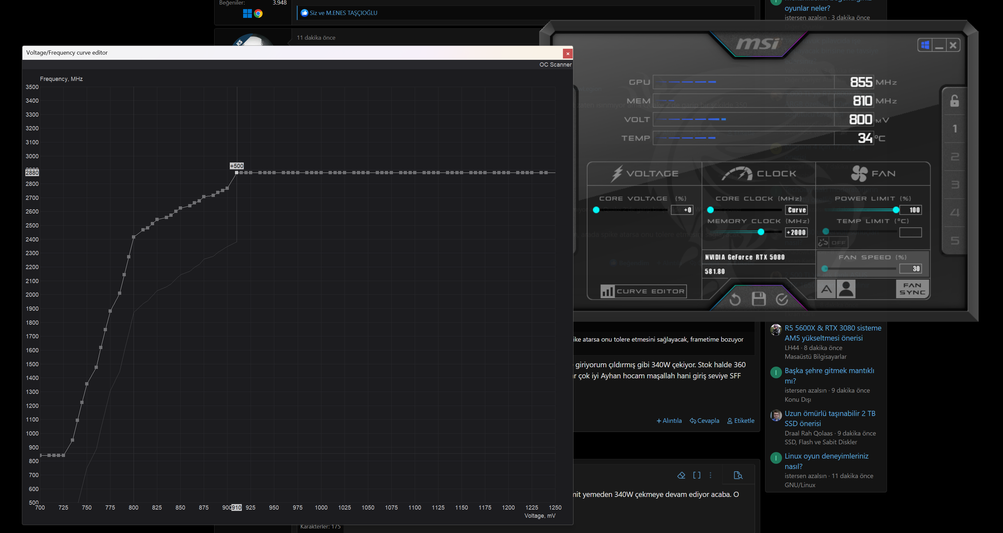Click the Core Clock 'Curve' value field
The width and height of the screenshot is (1003, 533).
(x=797, y=210)
